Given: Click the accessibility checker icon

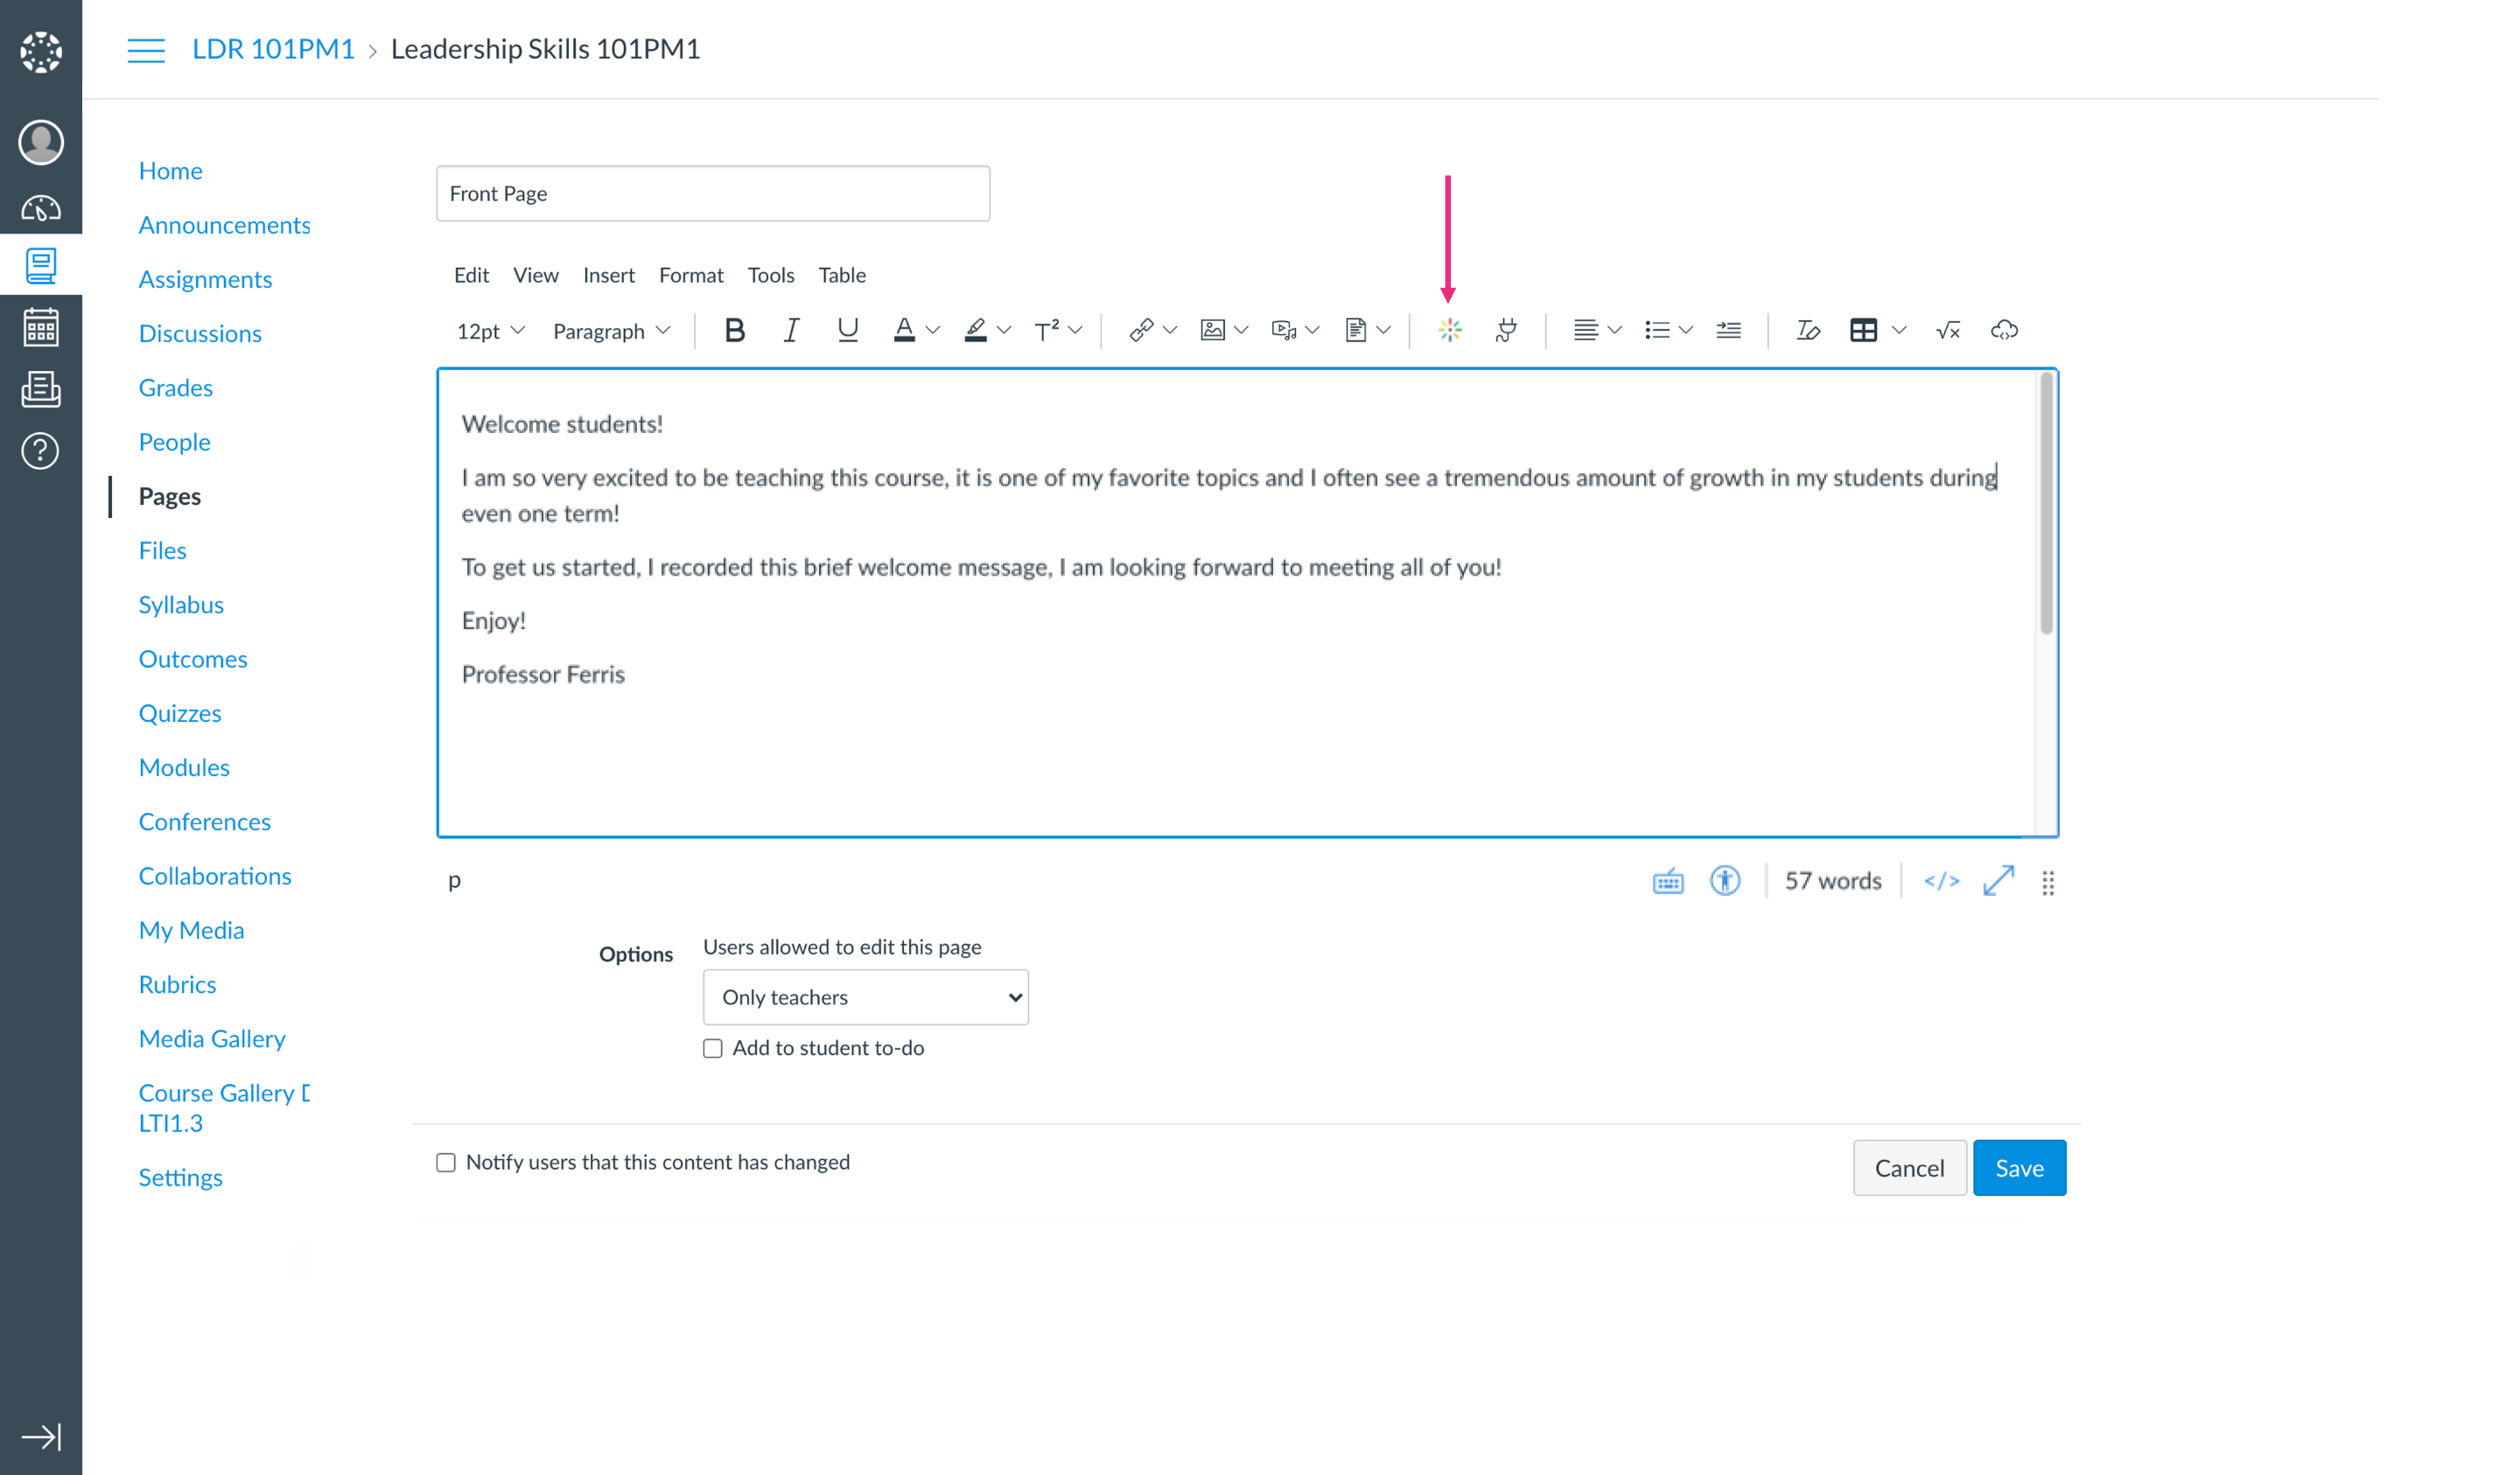Looking at the screenshot, I should (x=1724, y=881).
